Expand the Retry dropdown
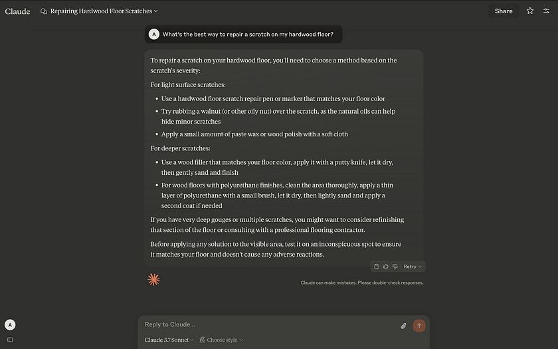The height and width of the screenshot is (349, 558). [413, 267]
